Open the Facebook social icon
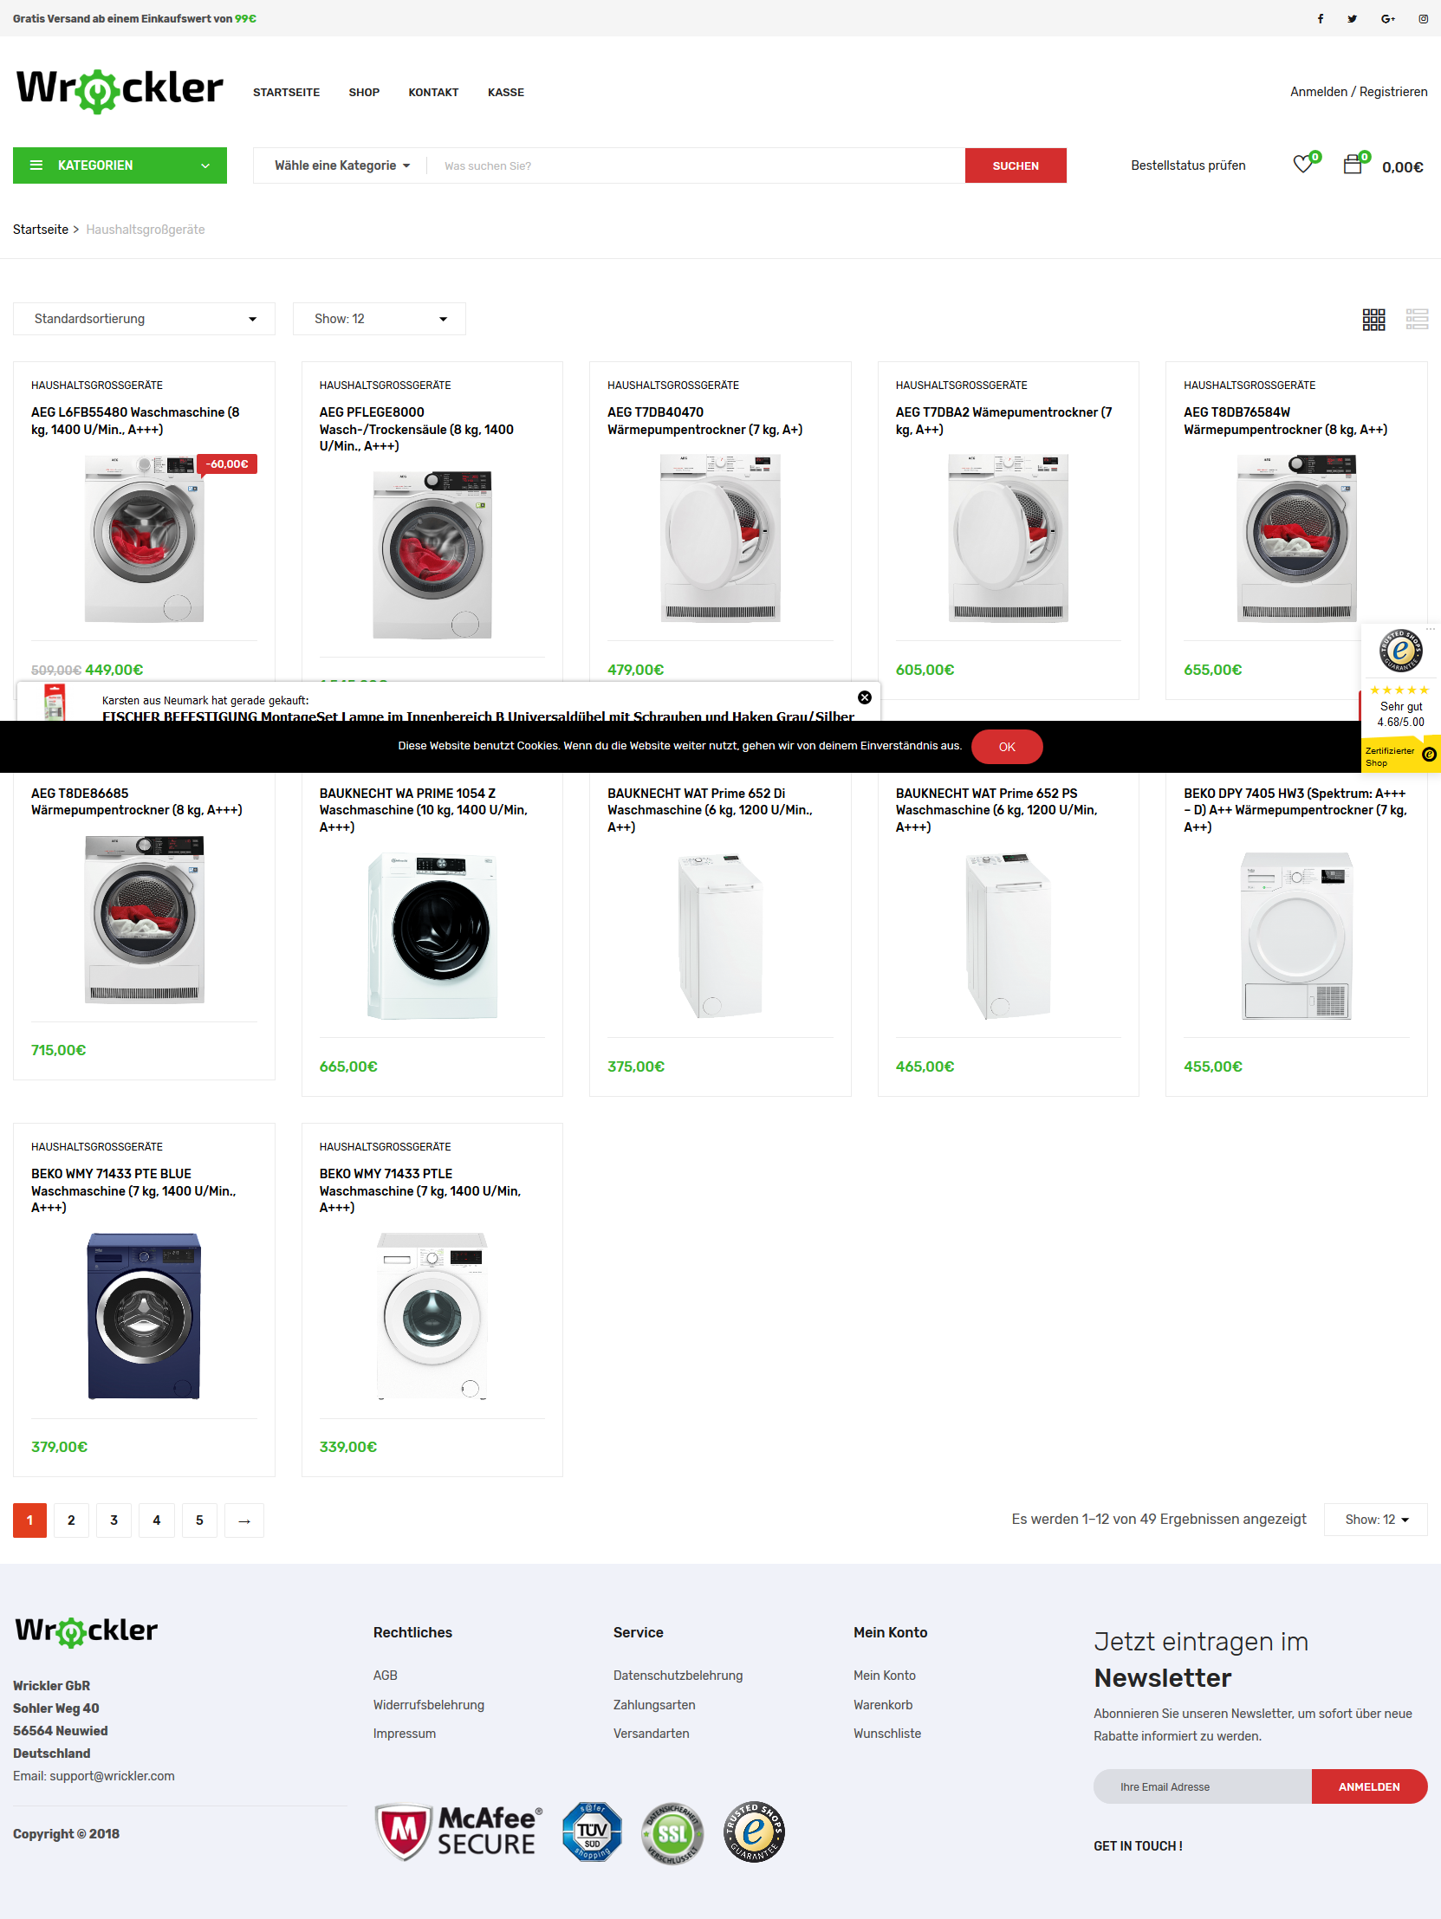 click(1320, 18)
